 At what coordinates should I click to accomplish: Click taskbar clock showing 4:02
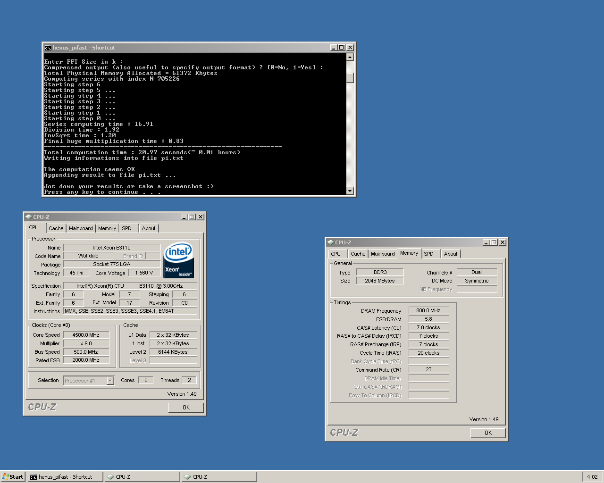[x=592, y=477]
